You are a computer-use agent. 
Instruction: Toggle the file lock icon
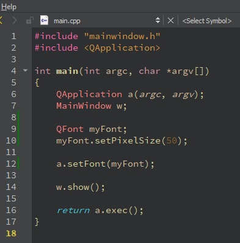[x=30, y=21]
